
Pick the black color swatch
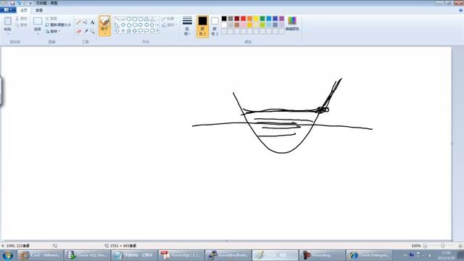pos(224,19)
